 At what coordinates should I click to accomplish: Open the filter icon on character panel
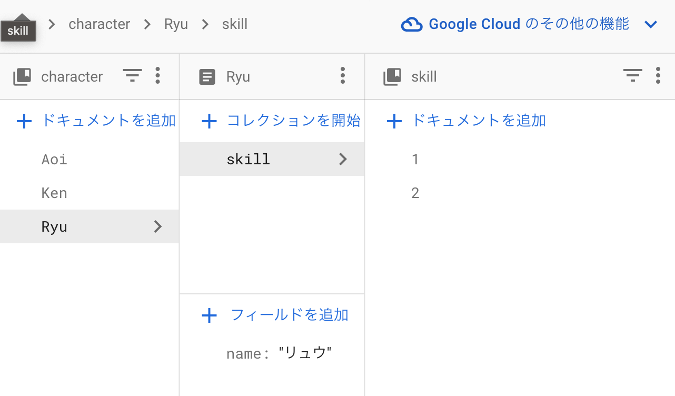[x=132, y=76]
